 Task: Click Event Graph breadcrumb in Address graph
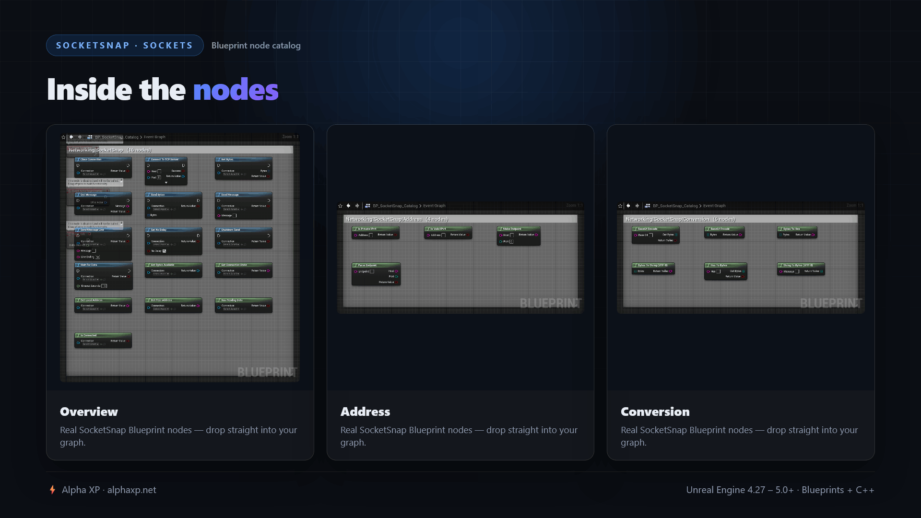434,206
